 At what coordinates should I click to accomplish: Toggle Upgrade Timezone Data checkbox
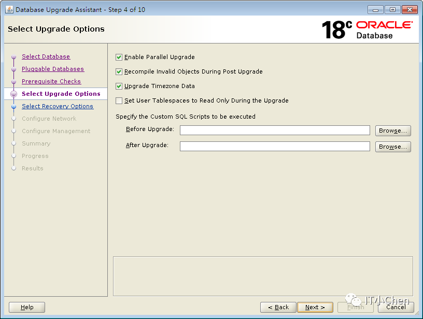(119, 86)
